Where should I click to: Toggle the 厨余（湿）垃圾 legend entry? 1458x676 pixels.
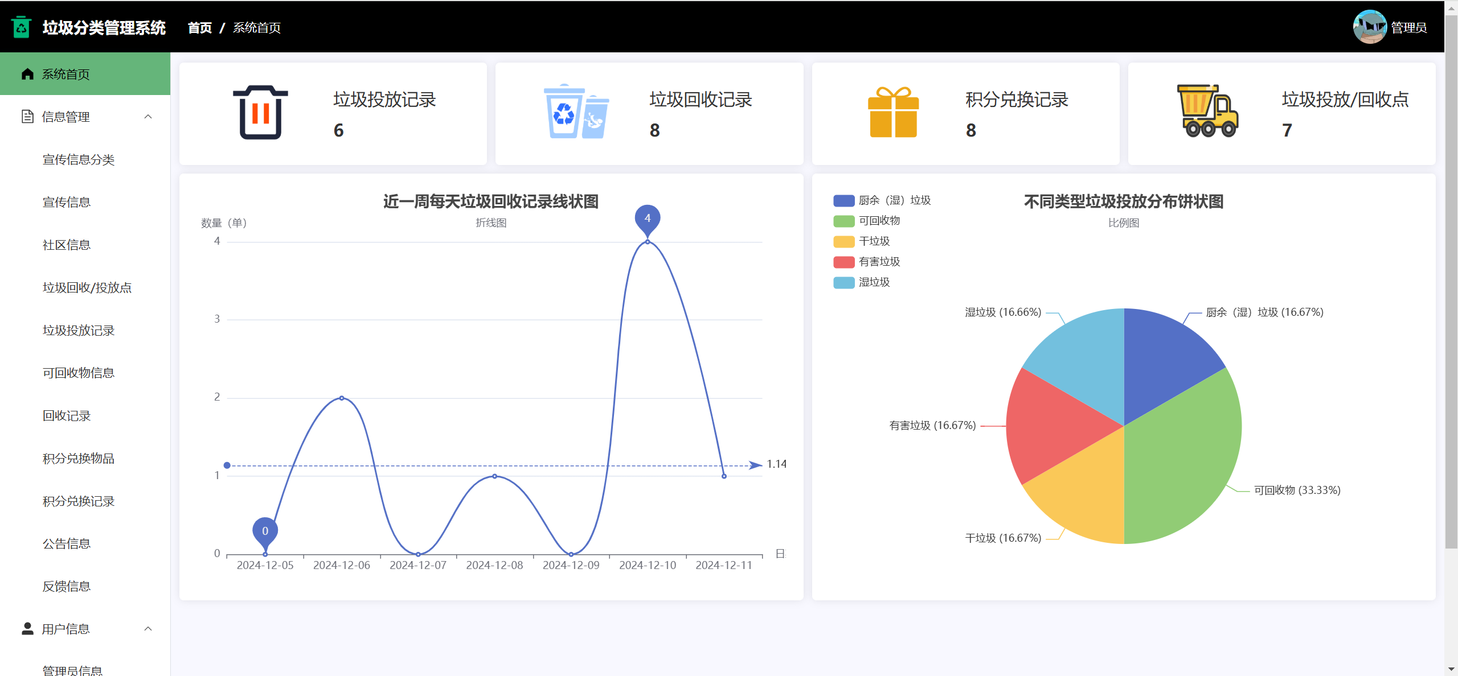point(894,200)
